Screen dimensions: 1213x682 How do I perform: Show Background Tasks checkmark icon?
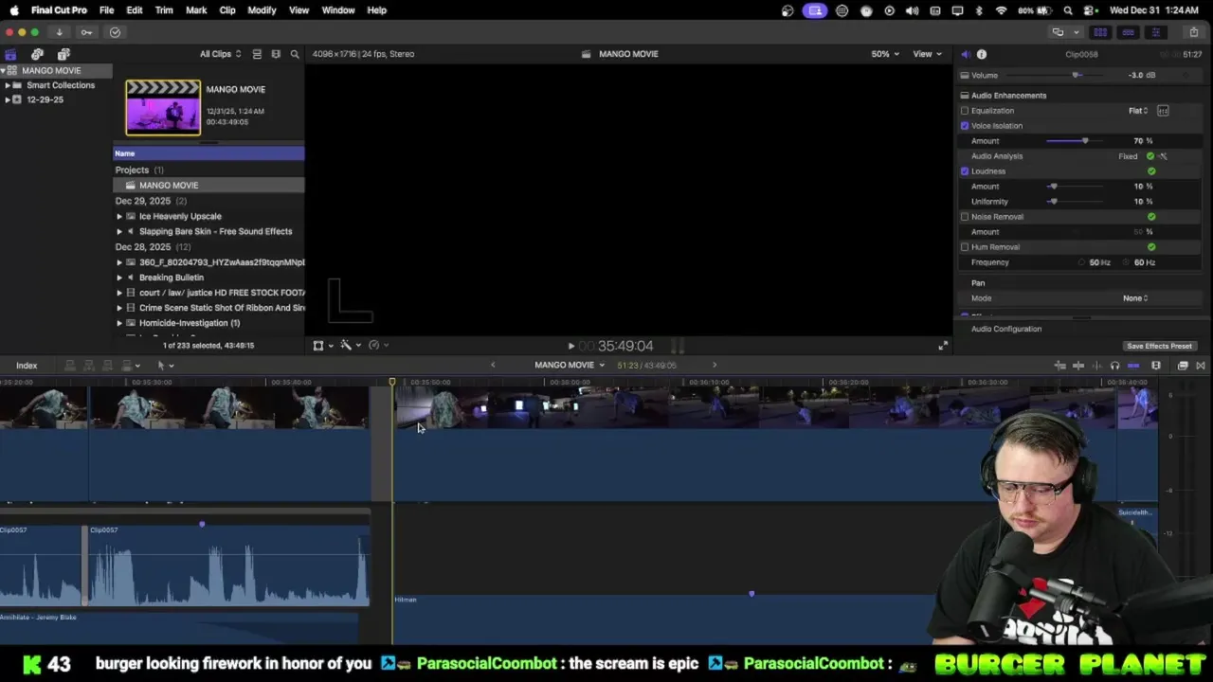pyautogui.click(x=115, y=32)
